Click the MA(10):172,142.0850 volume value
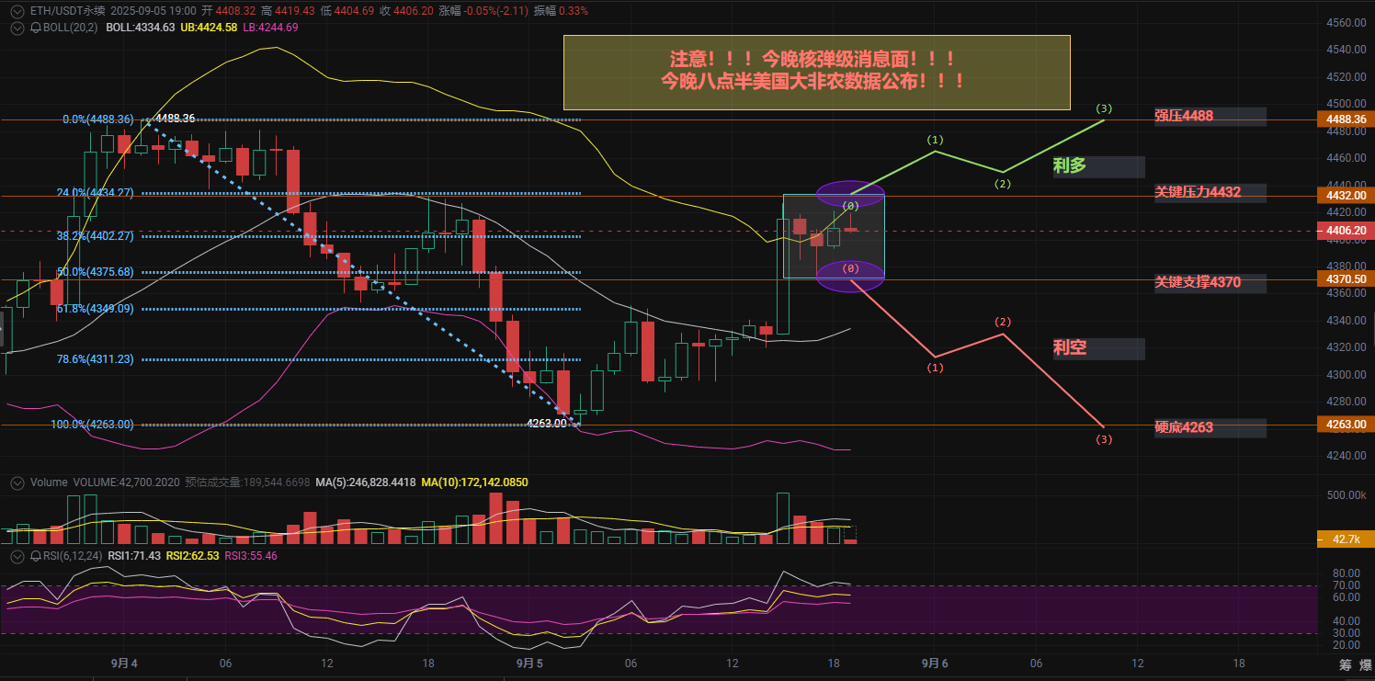The width and height of the screenshot is (1375, 681). [474, 482]
